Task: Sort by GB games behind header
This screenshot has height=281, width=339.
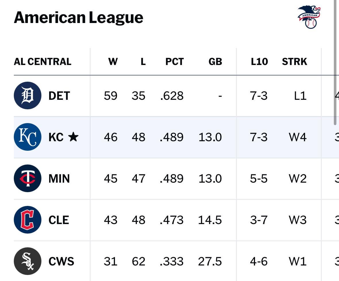Action: [215, 62]
